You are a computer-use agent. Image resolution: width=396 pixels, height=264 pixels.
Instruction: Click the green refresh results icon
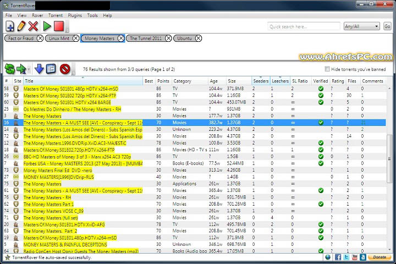pyautogui.click(x=9, y=69)
